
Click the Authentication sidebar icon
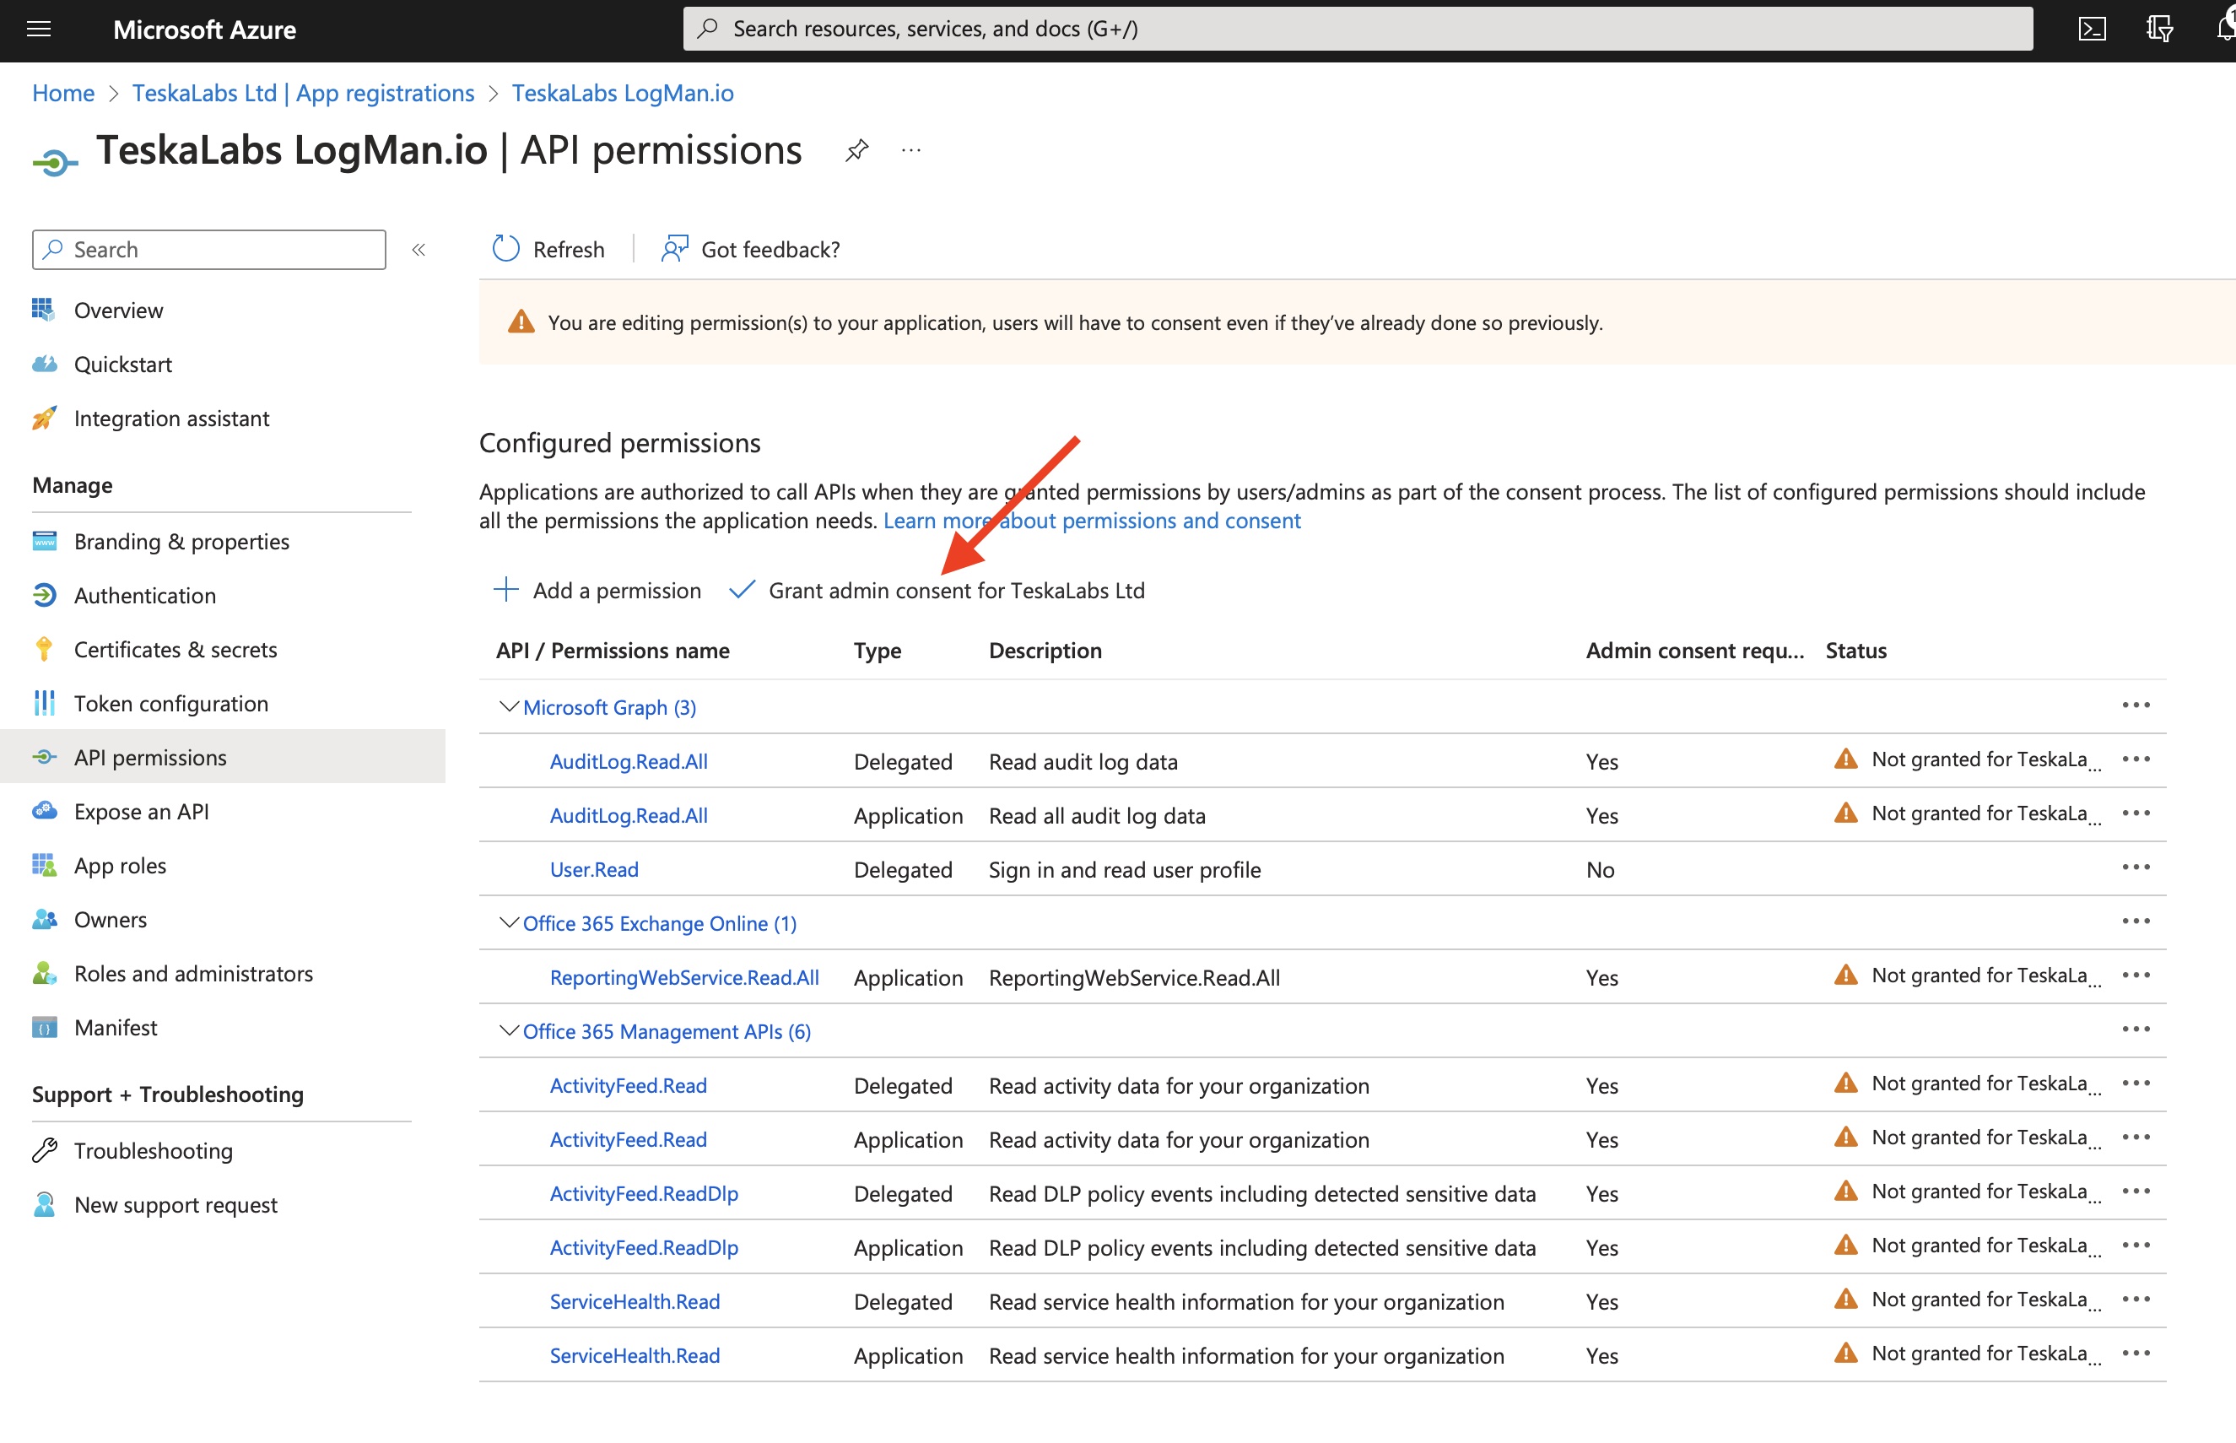click(x=44, y=595)
